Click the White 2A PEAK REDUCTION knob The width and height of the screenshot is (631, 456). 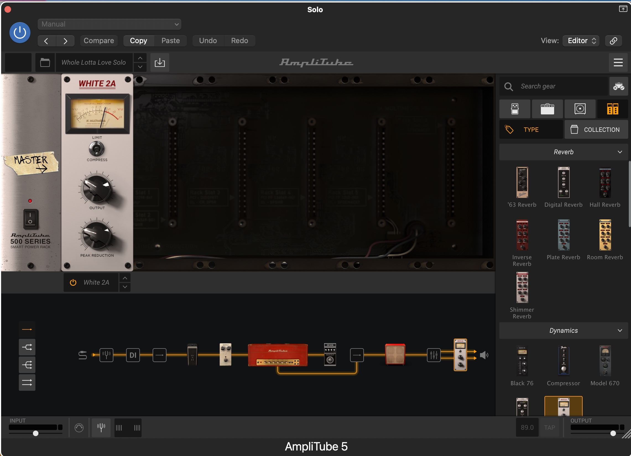point(97,236)
